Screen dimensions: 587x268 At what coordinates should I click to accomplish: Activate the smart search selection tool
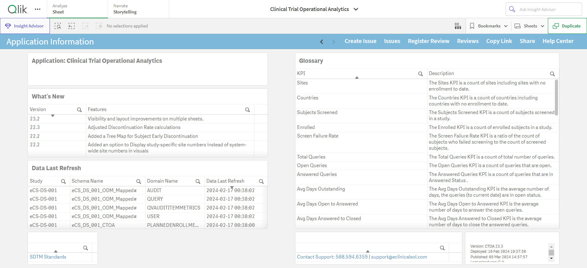click(58, 26)
